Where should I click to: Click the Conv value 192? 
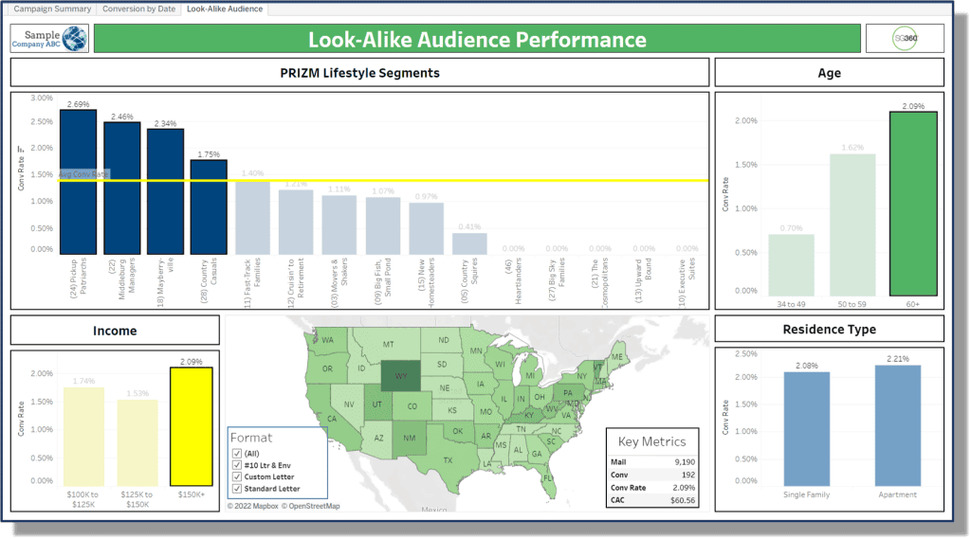tap(688, 476)
